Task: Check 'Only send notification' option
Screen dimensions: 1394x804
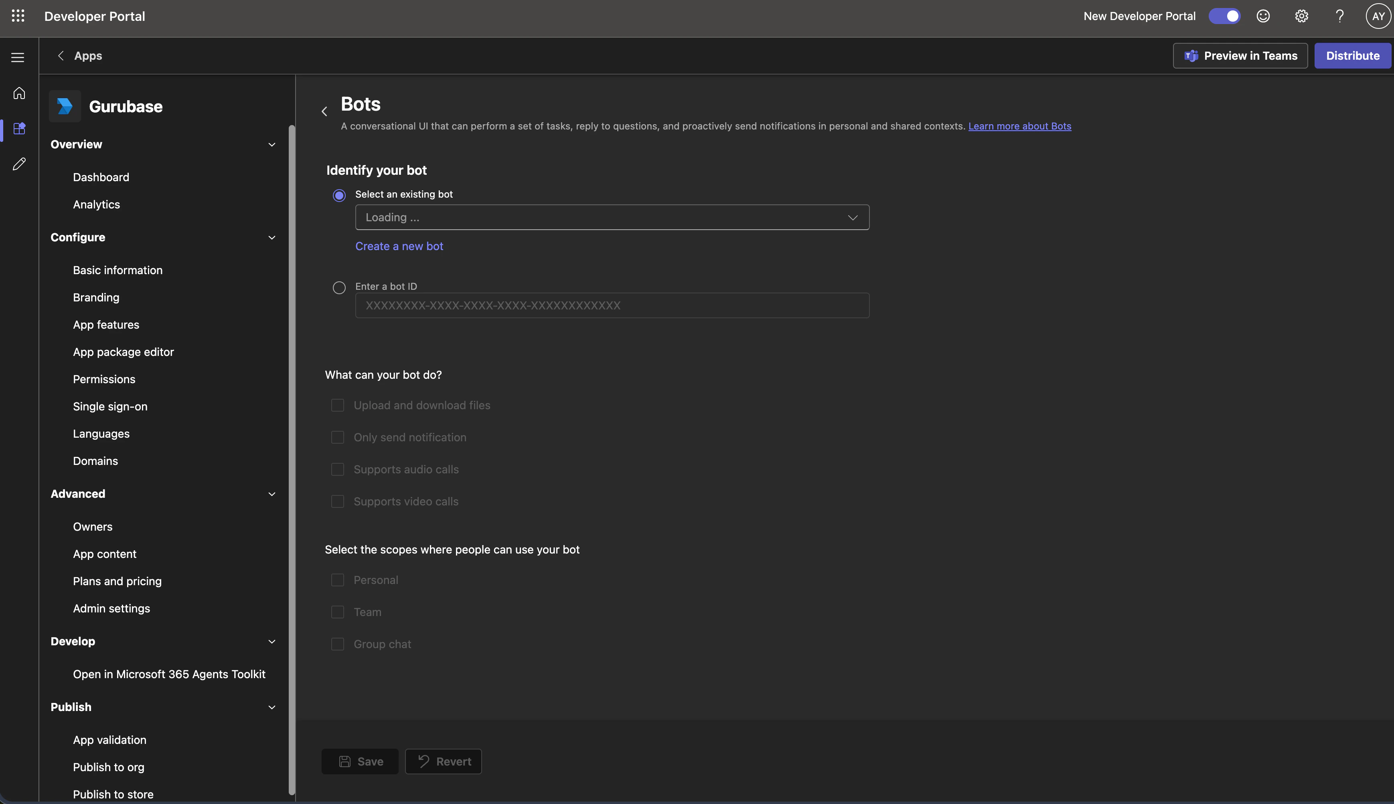Action: click(338, 437)
